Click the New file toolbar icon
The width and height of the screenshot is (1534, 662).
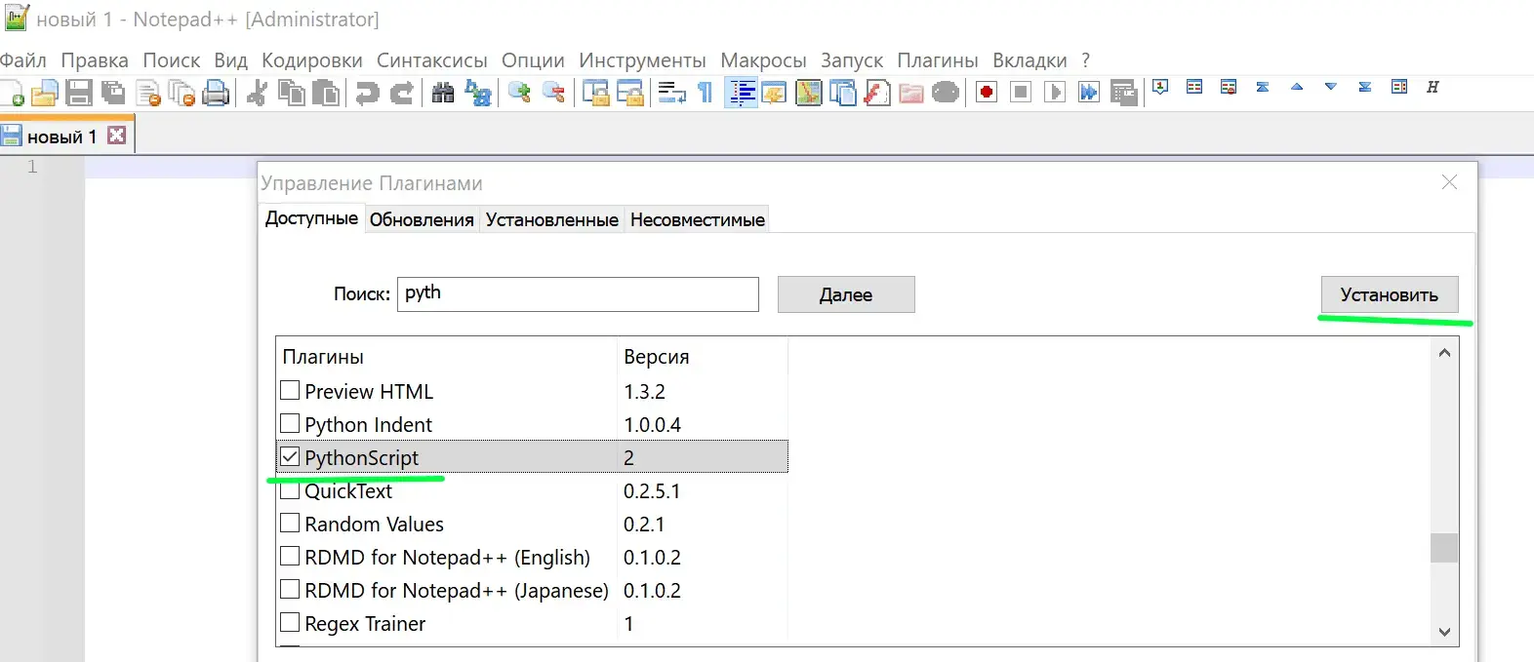(12, 93)
